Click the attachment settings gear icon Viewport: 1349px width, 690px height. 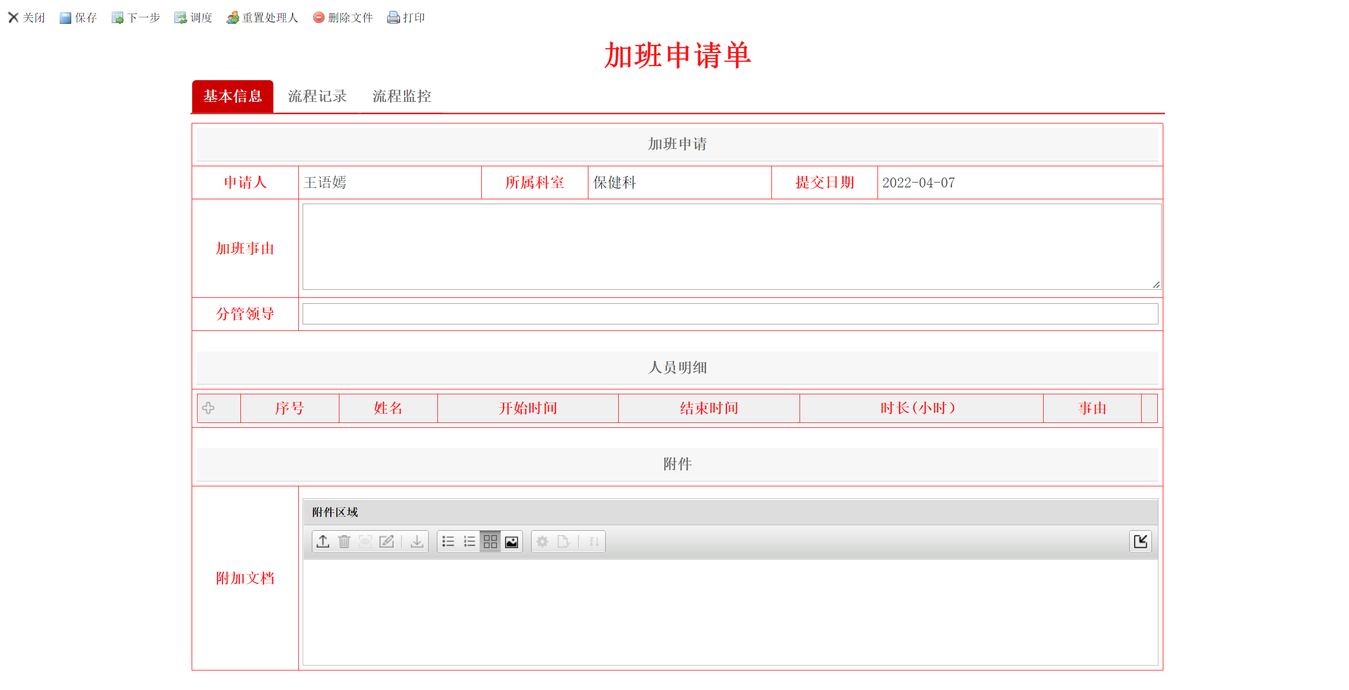pos(542,542)
